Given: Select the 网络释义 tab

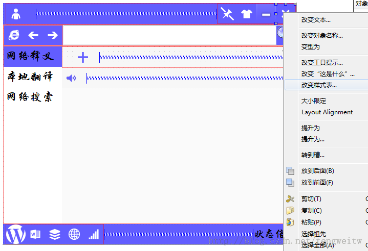Looking at the screenshot, I should tap(33, 57).
